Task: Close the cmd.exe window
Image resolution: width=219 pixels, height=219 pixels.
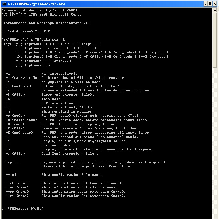Action: click(x=215, y=4)
